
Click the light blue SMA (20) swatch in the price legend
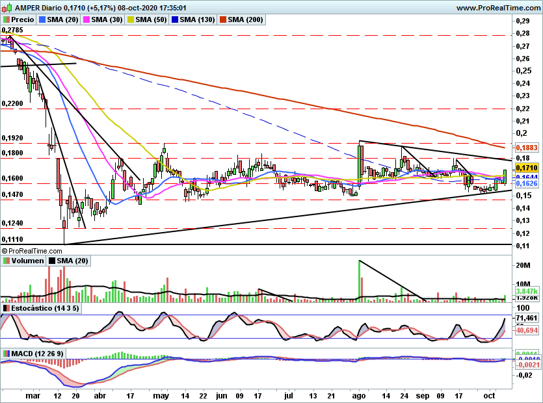(42, 19)
